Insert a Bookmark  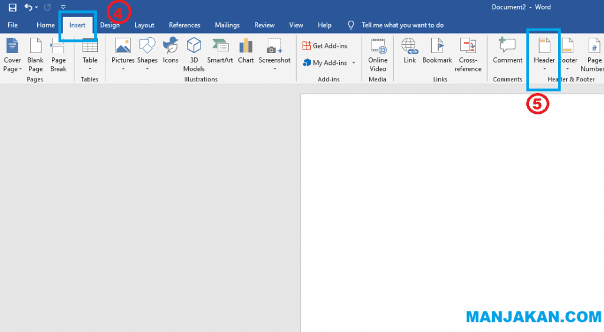[437, 51]
